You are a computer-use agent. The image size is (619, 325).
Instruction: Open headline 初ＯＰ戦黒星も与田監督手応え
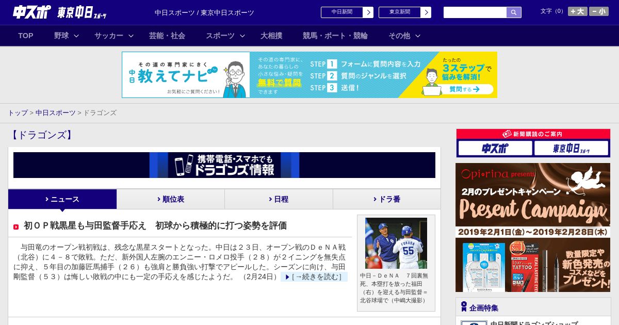click(155, 225)
